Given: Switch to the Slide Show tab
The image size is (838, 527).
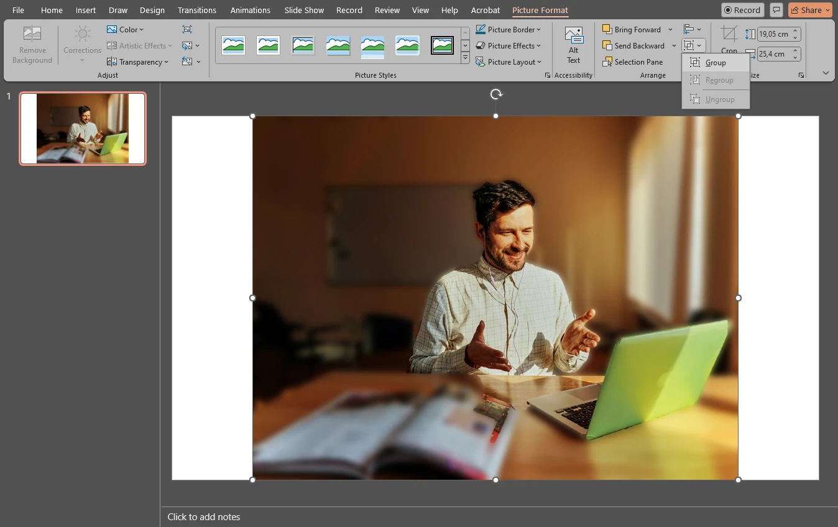Looking at the screenshot, I should click(304, 10).
